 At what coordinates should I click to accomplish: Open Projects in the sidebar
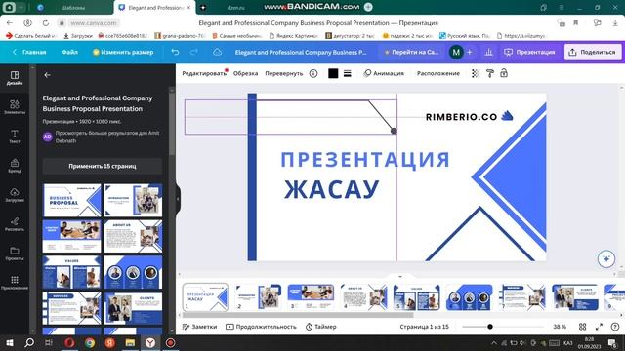tap(15, 253)
